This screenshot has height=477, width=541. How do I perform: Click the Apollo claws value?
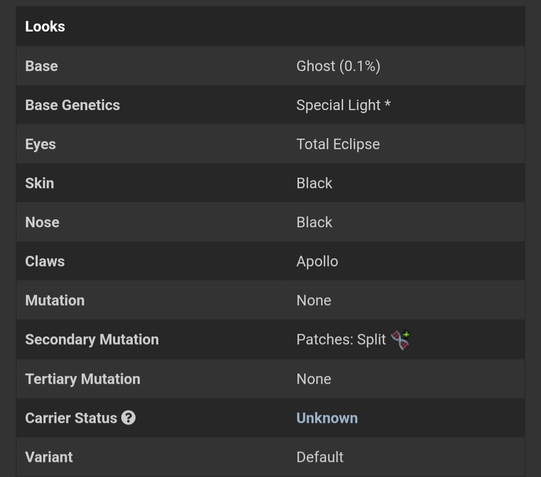click(317, 261)
